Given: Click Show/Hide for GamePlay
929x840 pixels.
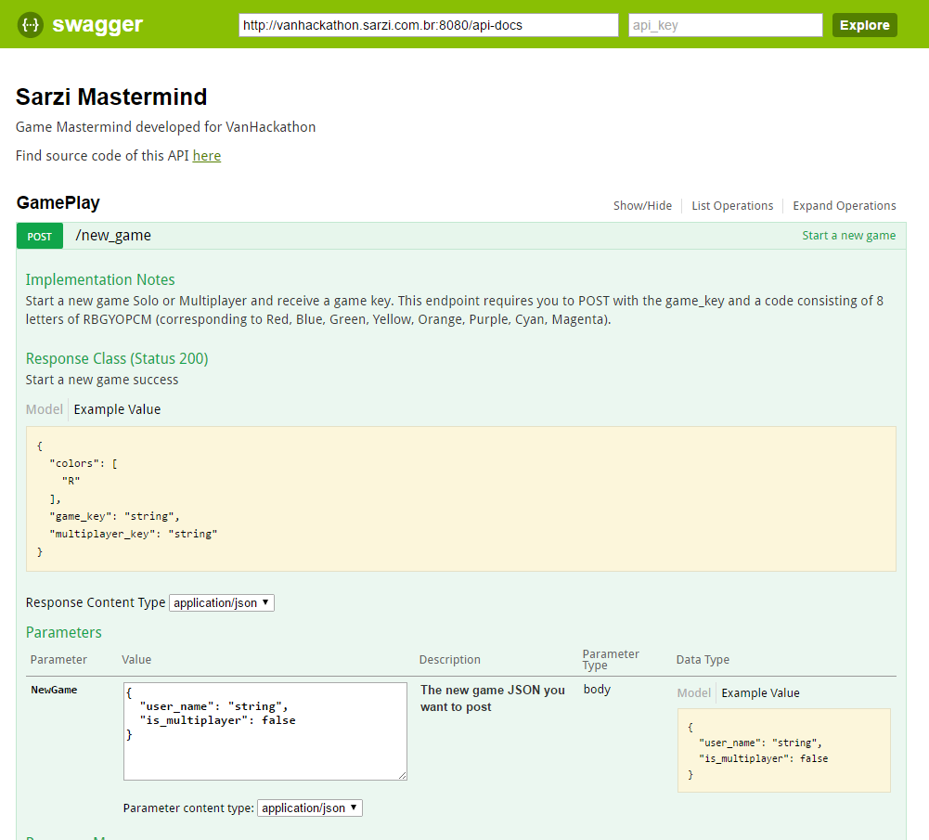Looking at the screenshot, I should click(x=642, y=205).
